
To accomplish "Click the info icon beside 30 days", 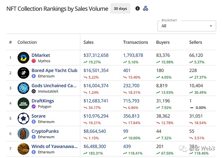I will 138,8.
